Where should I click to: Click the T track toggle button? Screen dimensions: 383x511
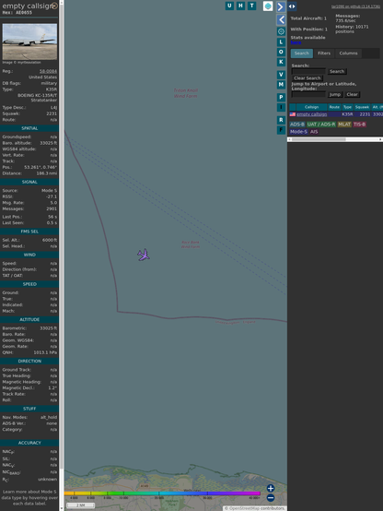pos(251,6)
